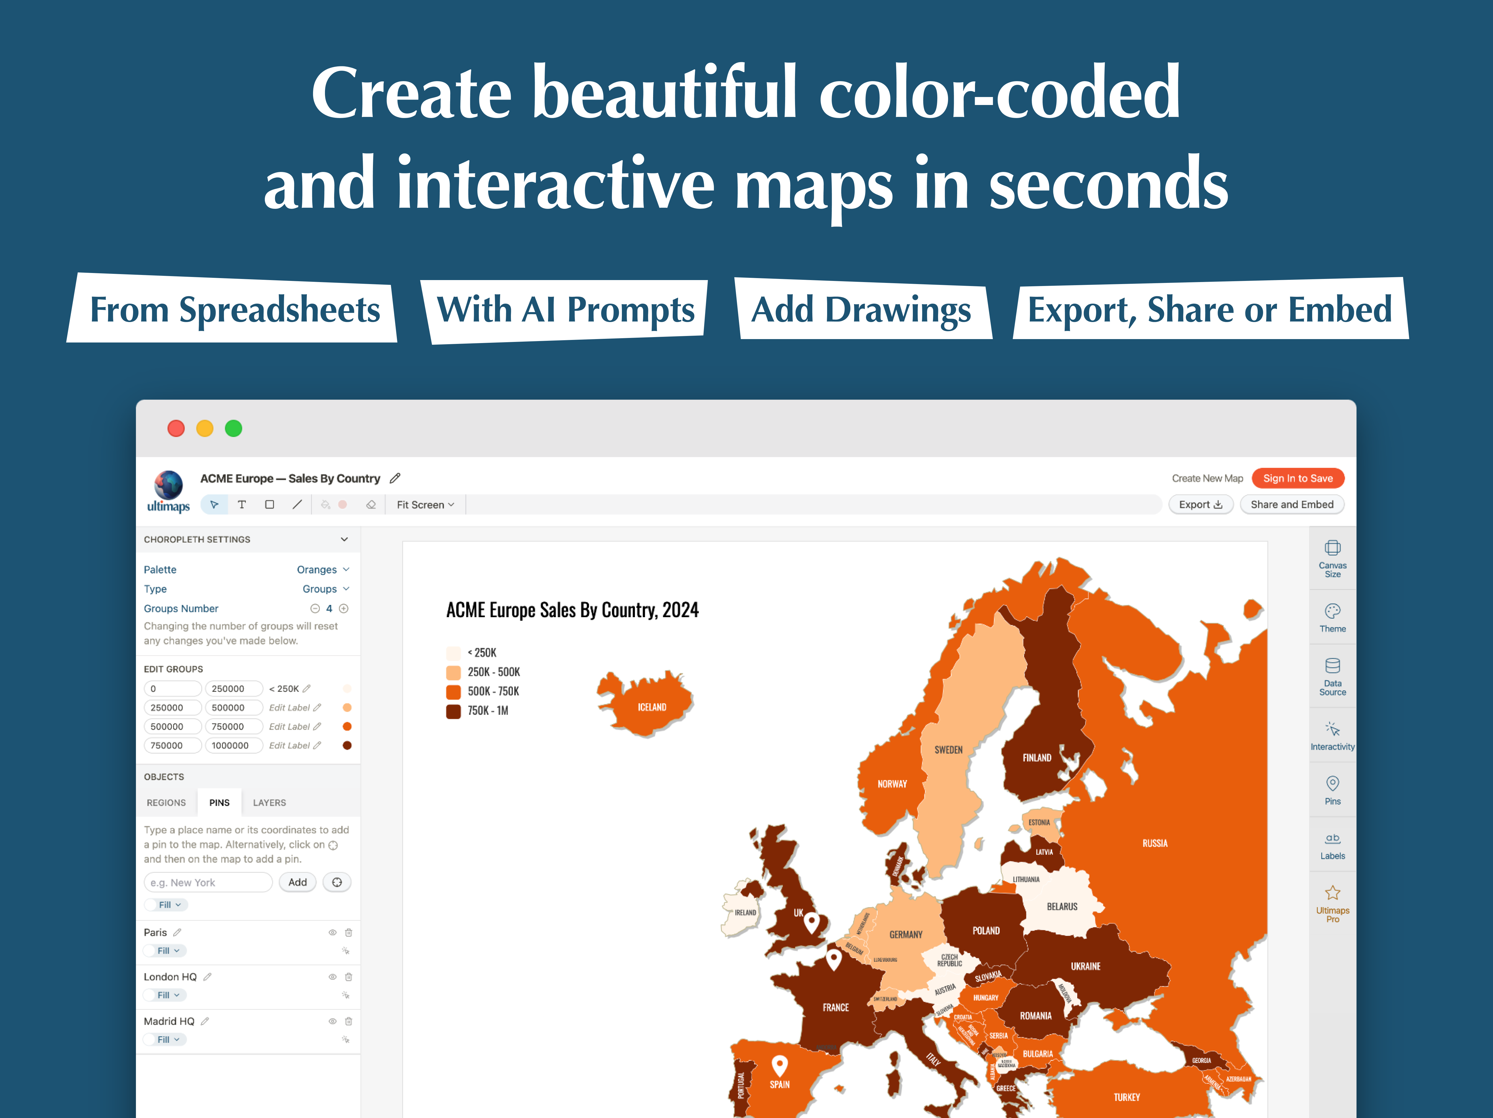Screen dimensions: 1493x1118
Task: Hide the London HQ pin
Action: click(332, 977)
